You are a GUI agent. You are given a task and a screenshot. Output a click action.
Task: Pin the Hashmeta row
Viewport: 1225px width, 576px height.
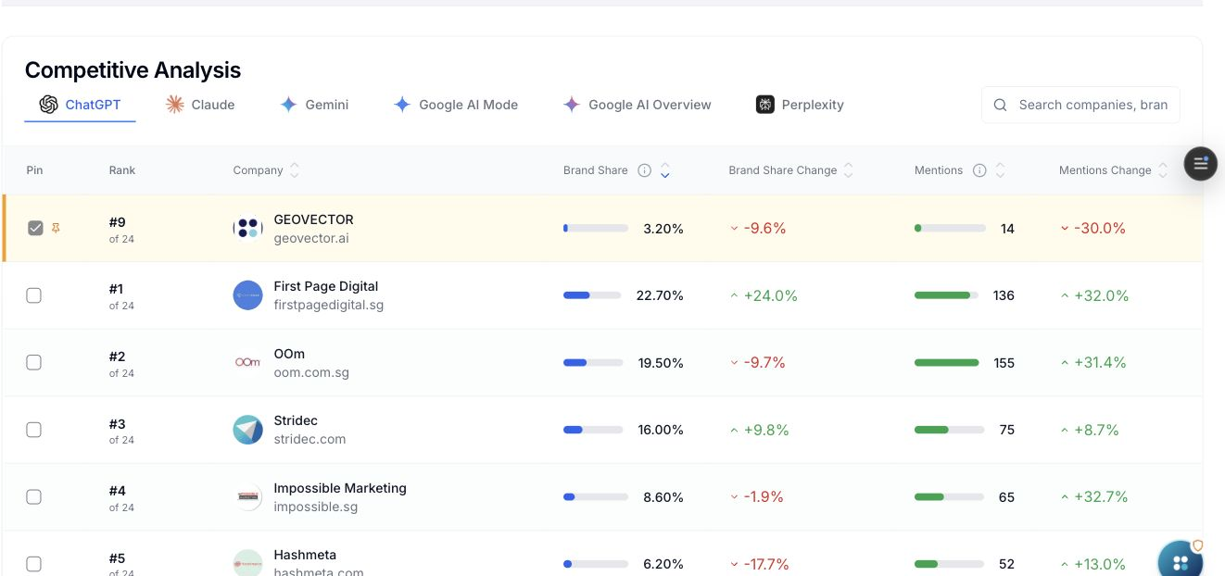pos(34,563)
